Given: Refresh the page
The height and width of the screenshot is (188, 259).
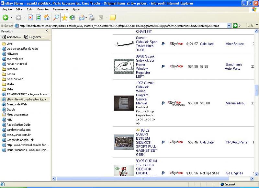Looking at the screenshot, I should point(39,18).
